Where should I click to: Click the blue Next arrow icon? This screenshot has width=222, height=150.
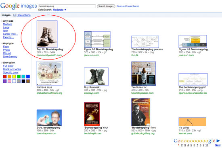218,141
